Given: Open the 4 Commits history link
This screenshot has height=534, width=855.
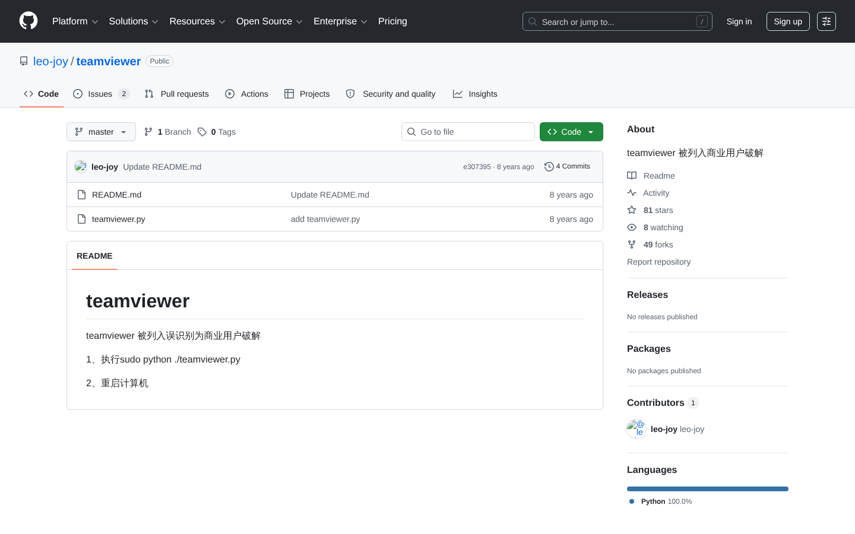Looking at the screenshot, I should click(x=568, y=167).
